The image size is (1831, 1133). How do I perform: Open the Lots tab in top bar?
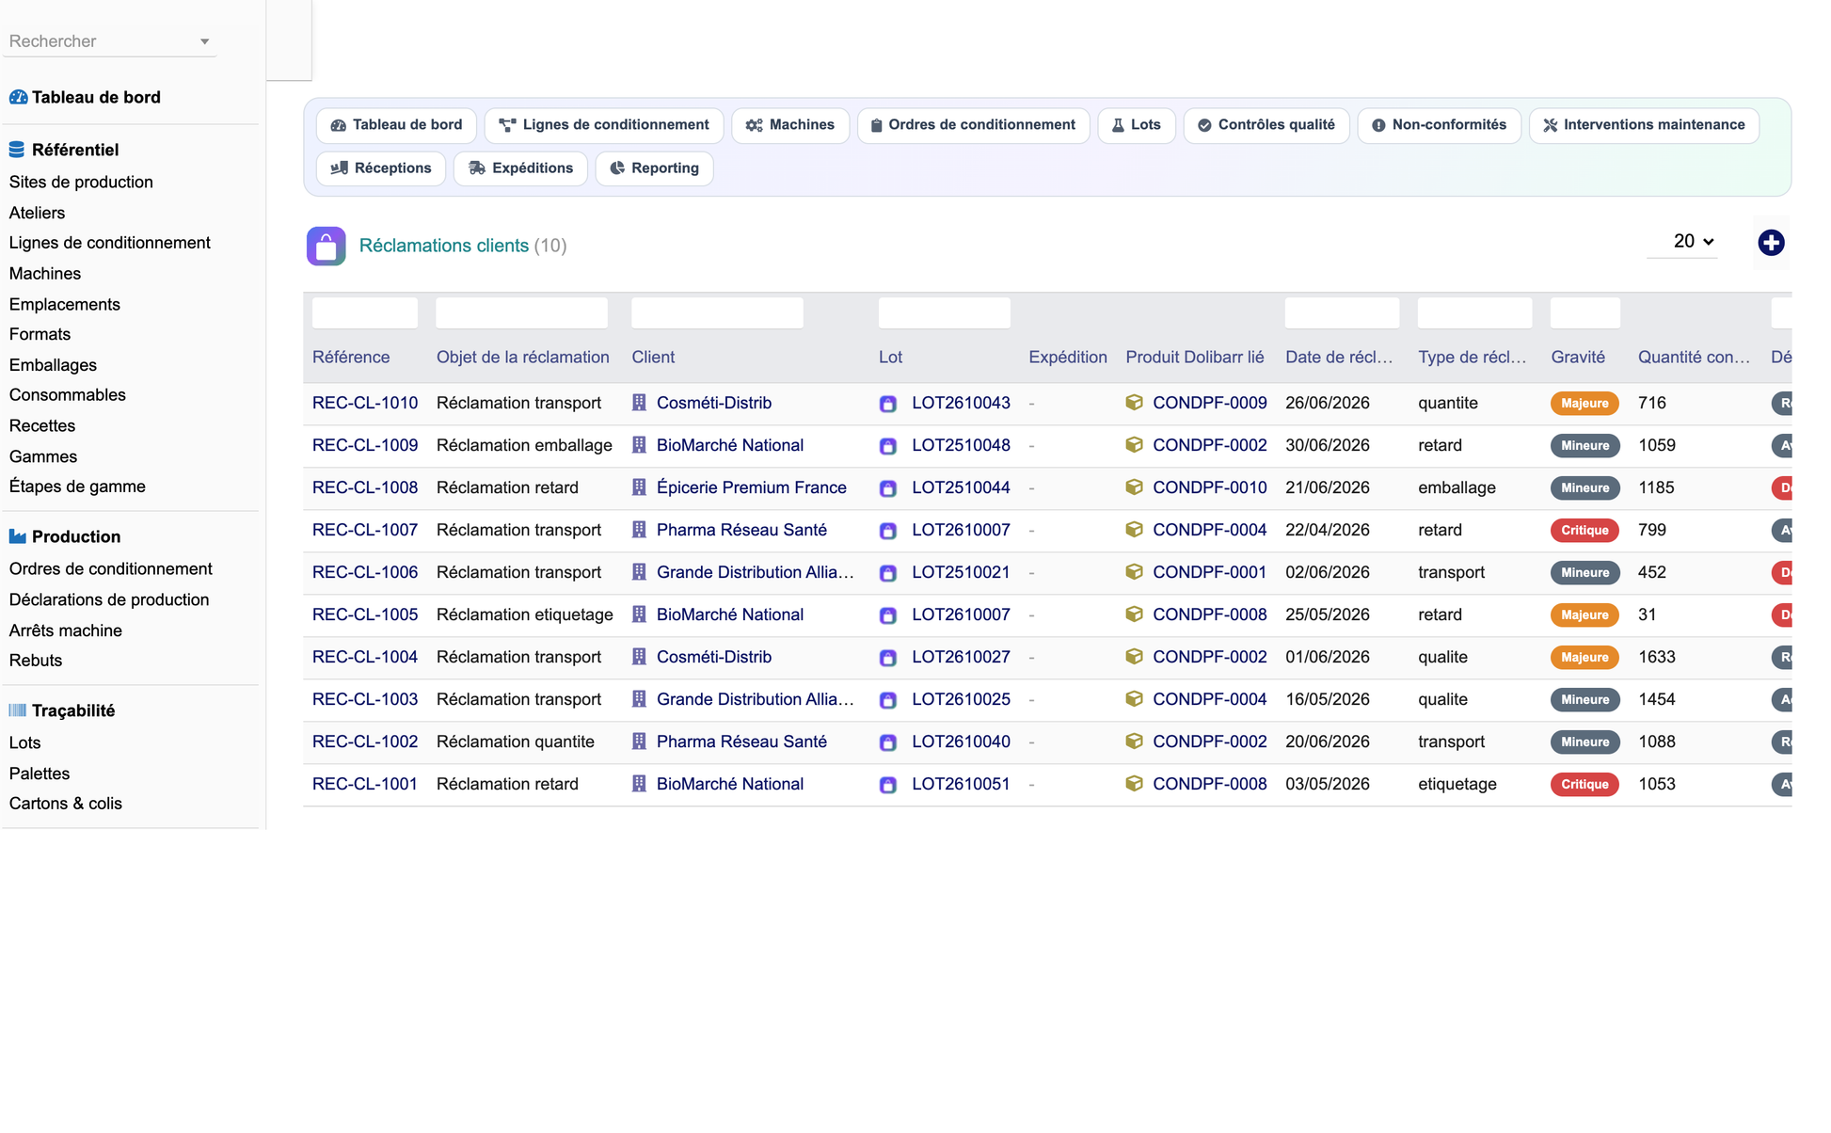click(x=1137, y=125)
